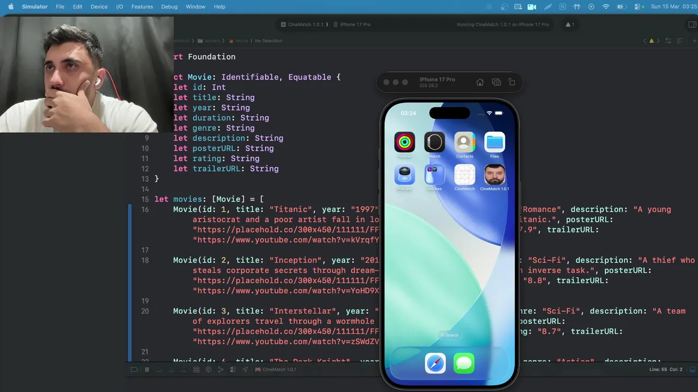698x392 pixels.
Task: Click the play circle icon in the menu bar
Action: click(591, 7)
